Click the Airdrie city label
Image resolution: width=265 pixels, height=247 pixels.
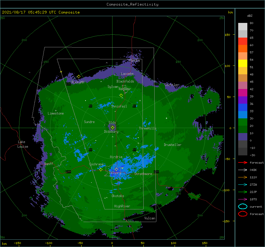click(116, 157)
